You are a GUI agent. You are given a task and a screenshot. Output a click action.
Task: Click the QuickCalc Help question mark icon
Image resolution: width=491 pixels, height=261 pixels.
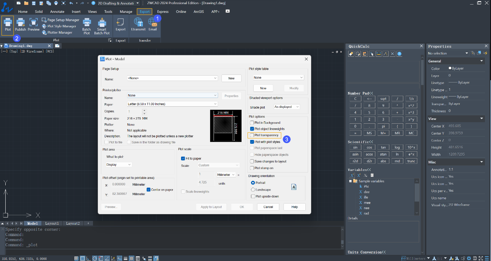[399, 54]
